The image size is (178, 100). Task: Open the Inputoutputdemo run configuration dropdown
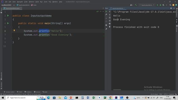click(x=147, y=5)
